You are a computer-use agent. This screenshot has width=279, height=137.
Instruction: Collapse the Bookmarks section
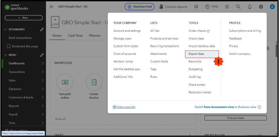tap(6, 29)
